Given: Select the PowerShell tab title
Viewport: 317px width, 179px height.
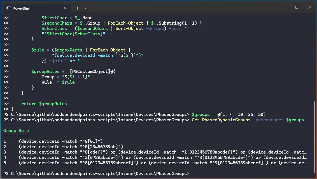Looking at the screenshot, I should [23, 8].
